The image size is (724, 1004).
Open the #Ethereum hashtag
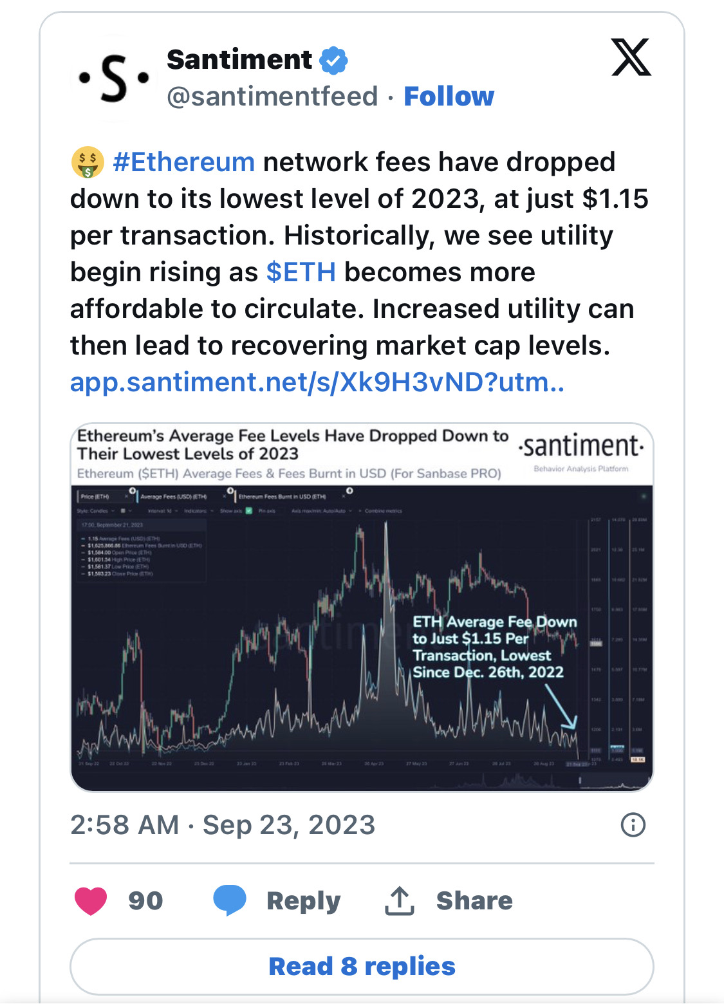[x=184, y=162]
